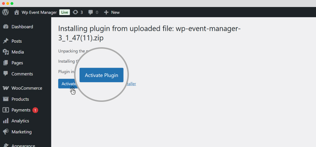Click the Dashboard gauge icon
The width and height of the screenshot is (316, 147).
(x=6, y=27)
